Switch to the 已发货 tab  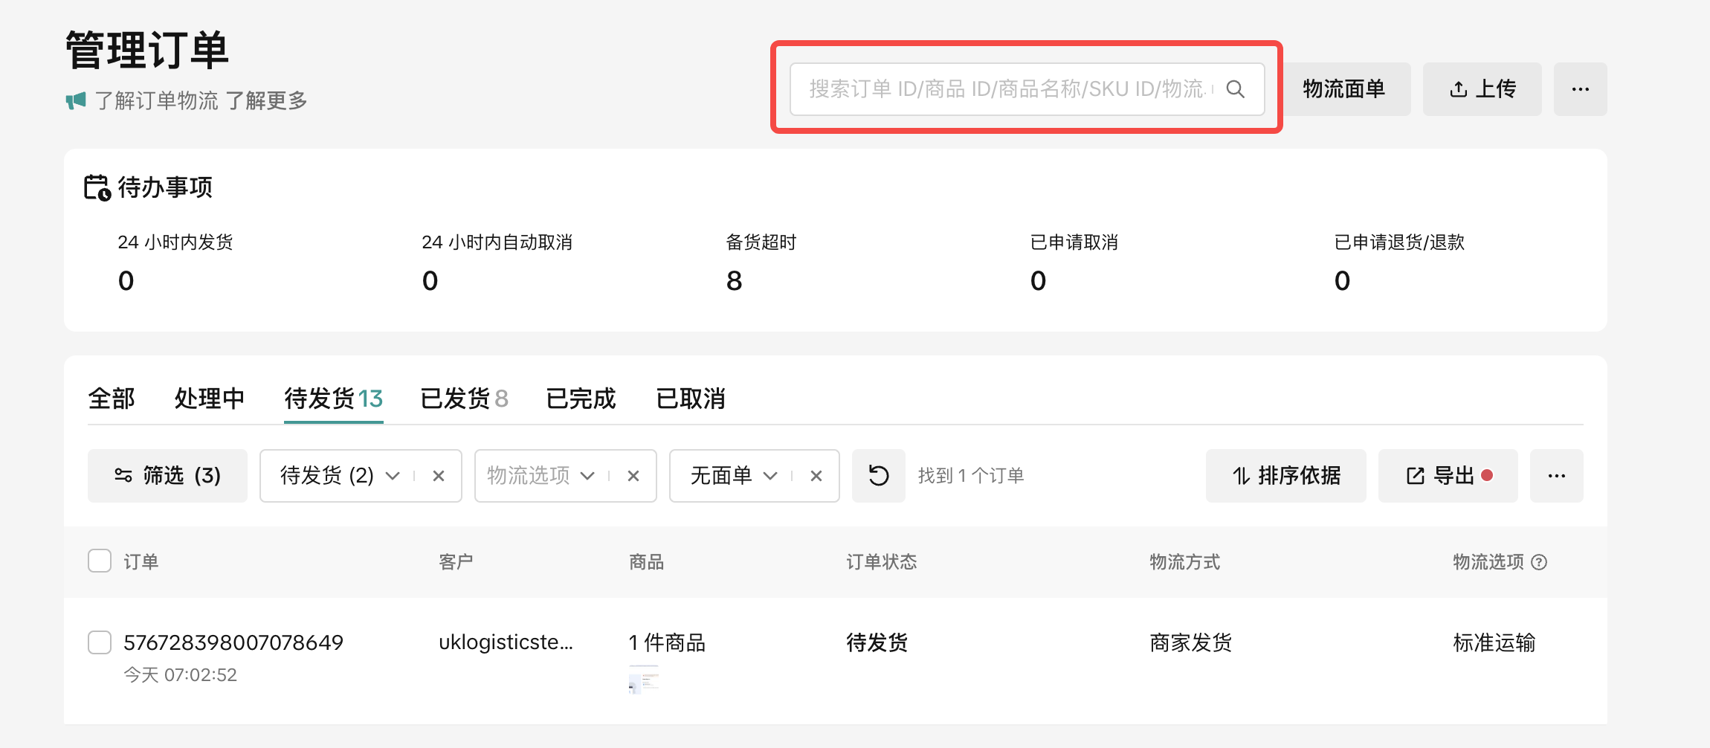[463, 399]
